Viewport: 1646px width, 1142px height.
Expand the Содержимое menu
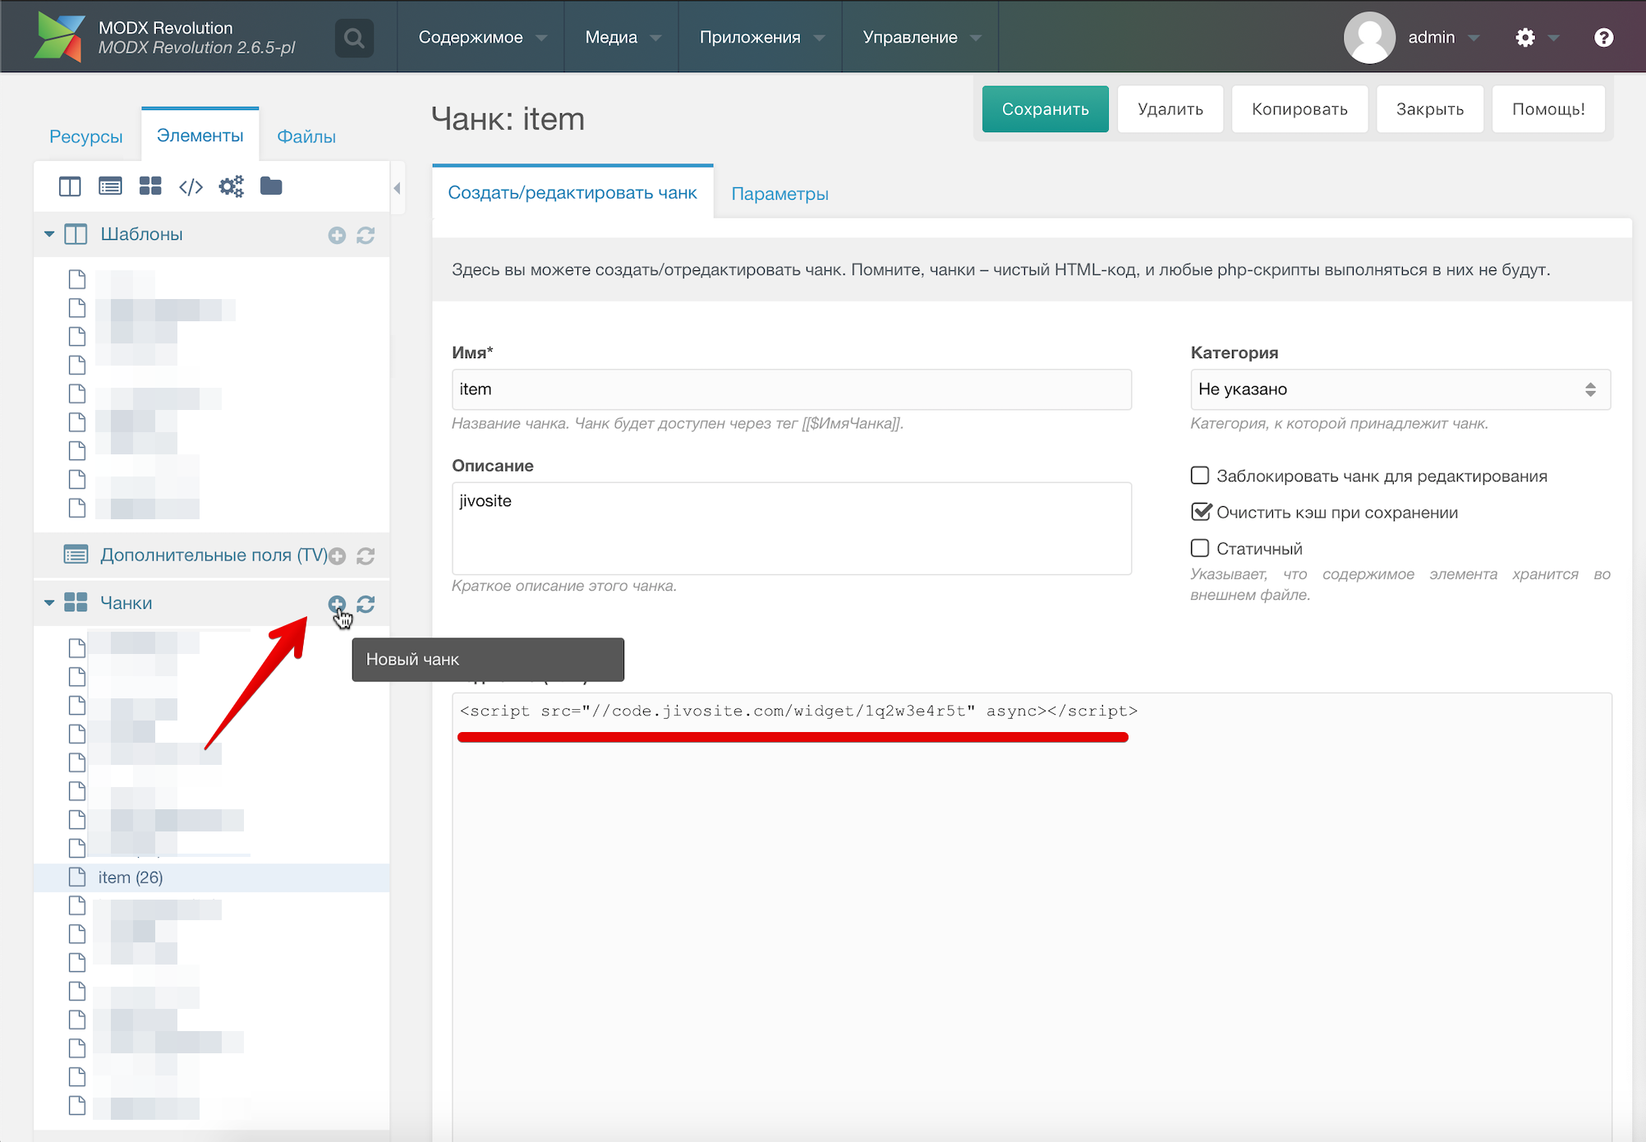tap(483, 37)
